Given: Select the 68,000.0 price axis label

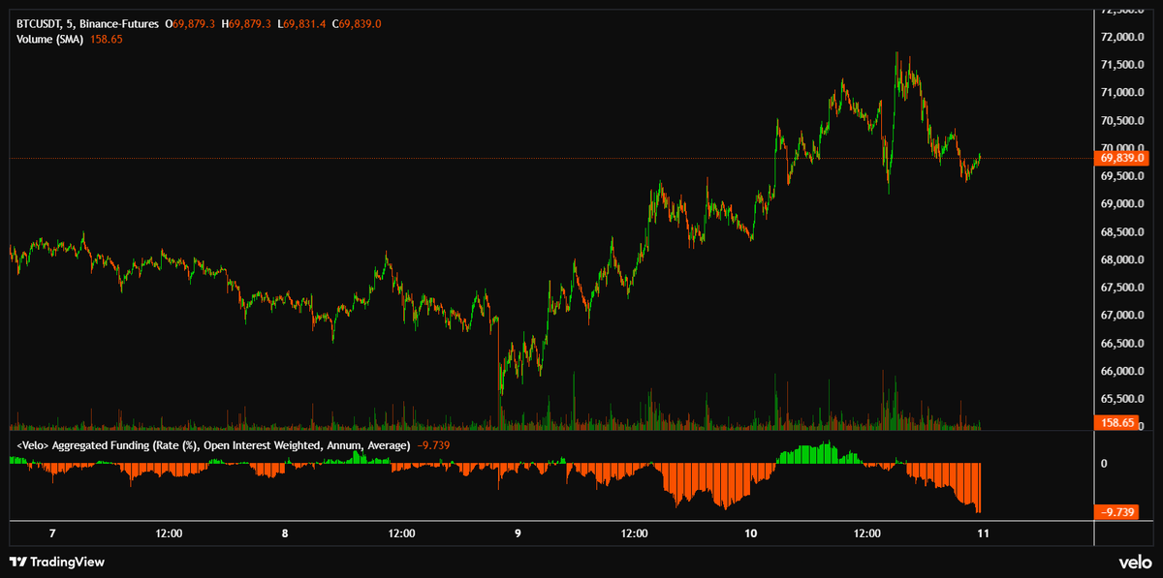Looking at the screenshot, I should coord(1124,260).
